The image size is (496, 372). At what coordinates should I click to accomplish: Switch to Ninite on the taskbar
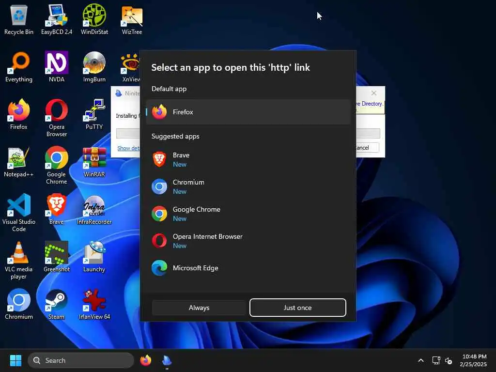(167, 360)
